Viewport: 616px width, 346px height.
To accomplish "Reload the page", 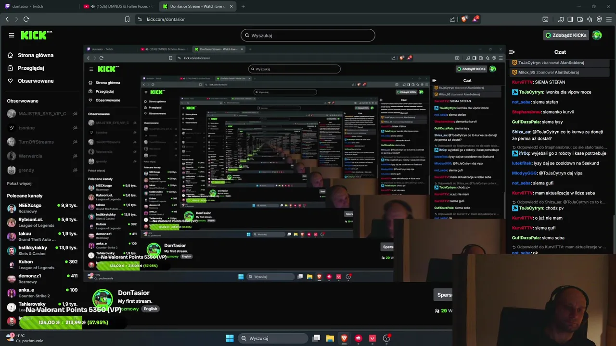I will (26, 19).
